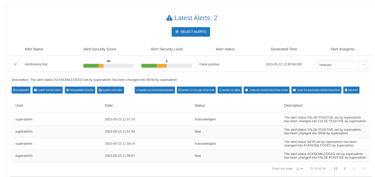Image resolution: width=375 pixels, height=177 pixels.
Task: Open the rows per page dropdown
Action: coord(299,169)
